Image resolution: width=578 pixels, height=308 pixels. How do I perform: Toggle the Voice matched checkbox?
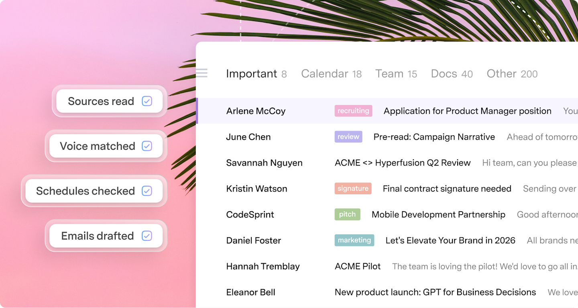coord(147,146)
